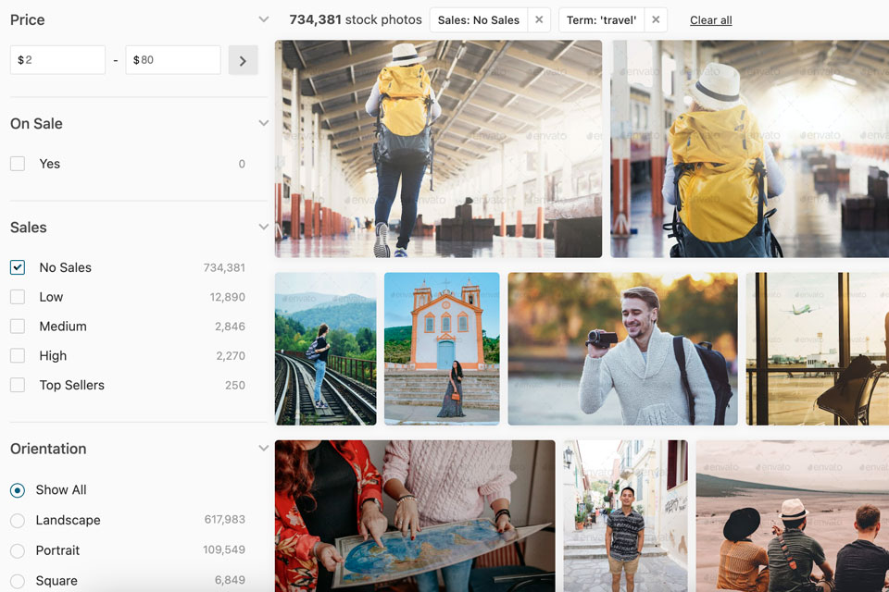Open close-up photo of yellow backpack traveler

click(x=749, y=149)
